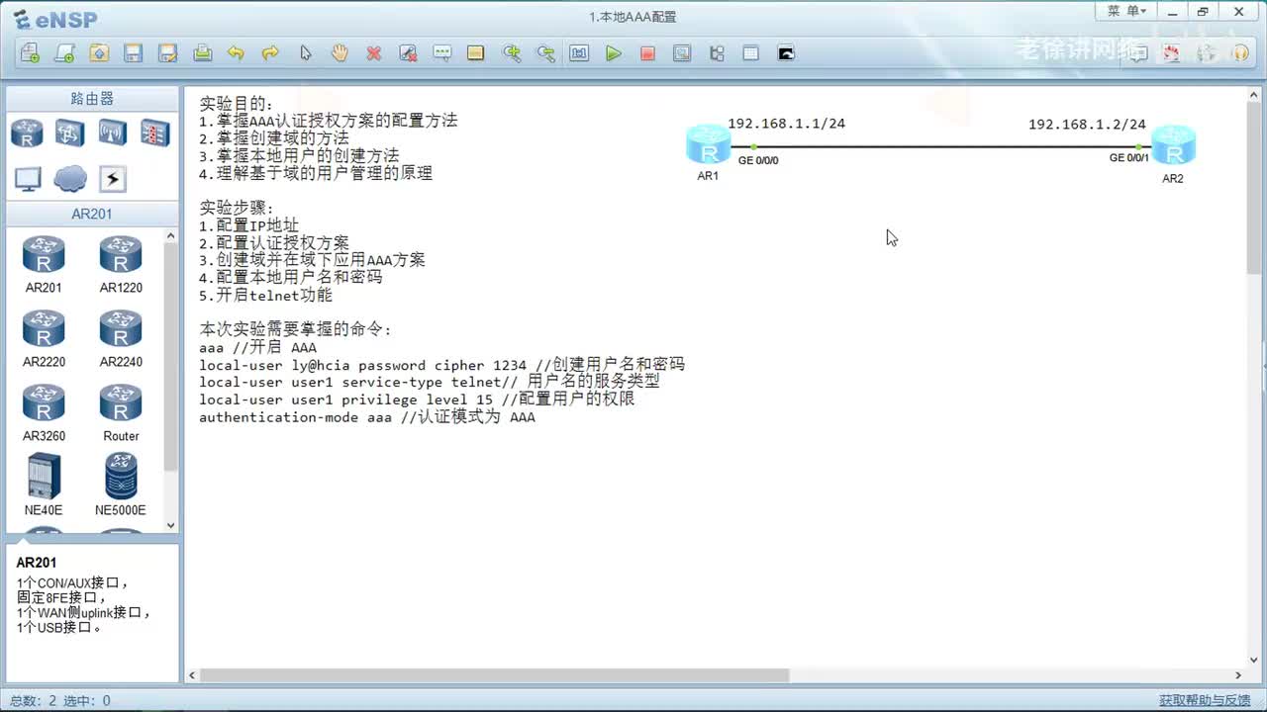Select the cable connection category
The width and height of the screenshot is (1267, 712).
[x=112, y=179]
